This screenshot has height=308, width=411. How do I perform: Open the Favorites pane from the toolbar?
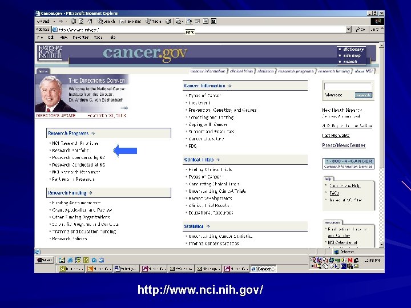[130, 22]
